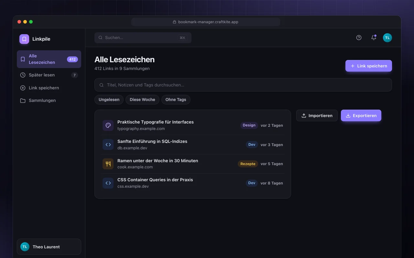Click the Linkpile bookmark logo icon
Viewport: 414px width, 258px height.
coord(24,39)
